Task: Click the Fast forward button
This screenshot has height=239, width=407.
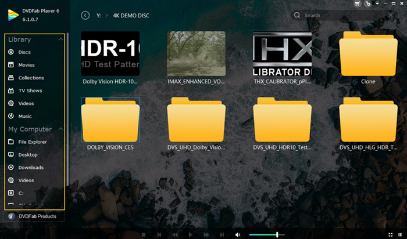Action: coord(206,235)
